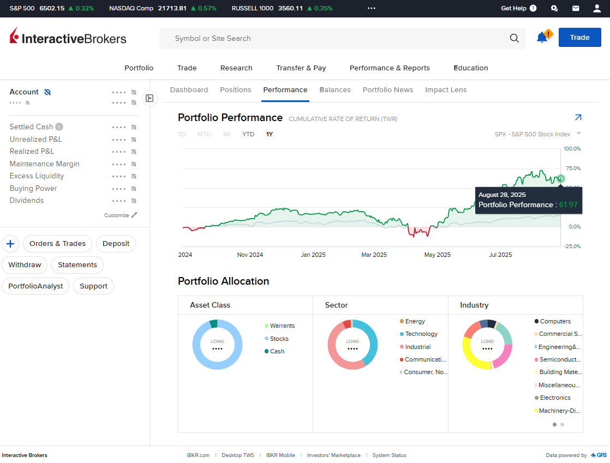Screen dimensions: 610x463
Task: Click the Customize link
Action: pos(116,215)
